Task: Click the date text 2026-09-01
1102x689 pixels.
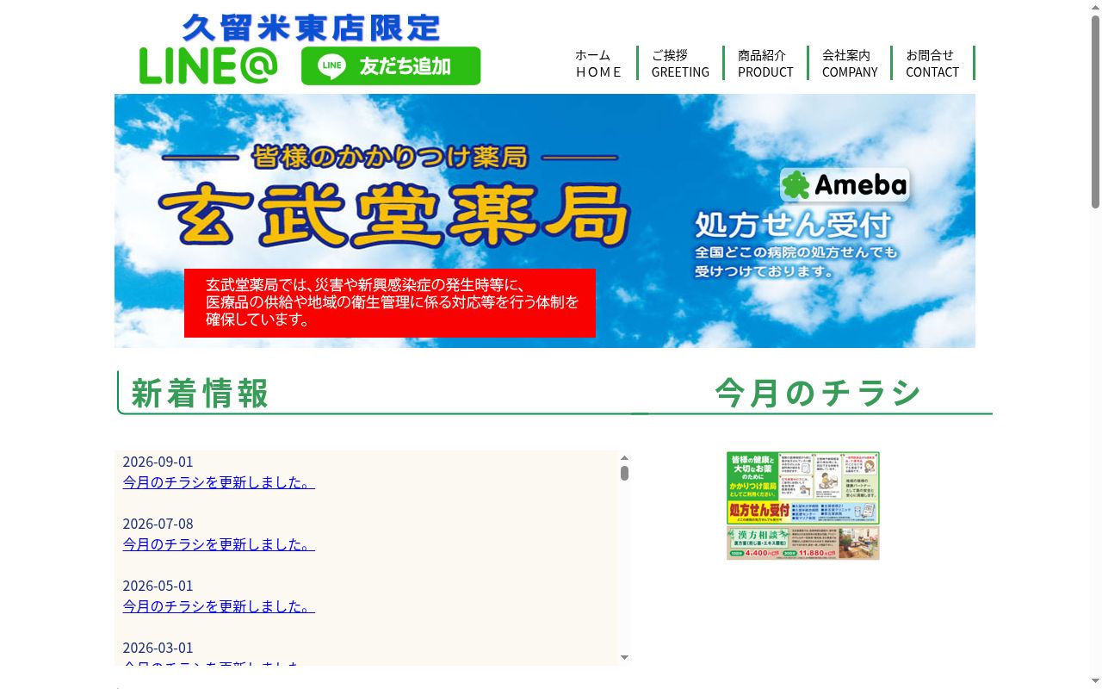Action: (x=158, y=462)
